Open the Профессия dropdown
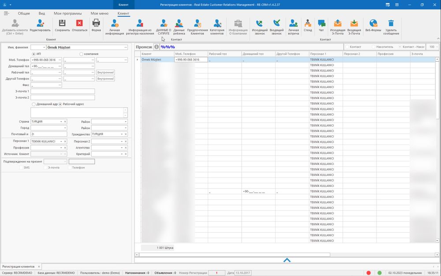441x276 pixels. click(x=61, y=148)
